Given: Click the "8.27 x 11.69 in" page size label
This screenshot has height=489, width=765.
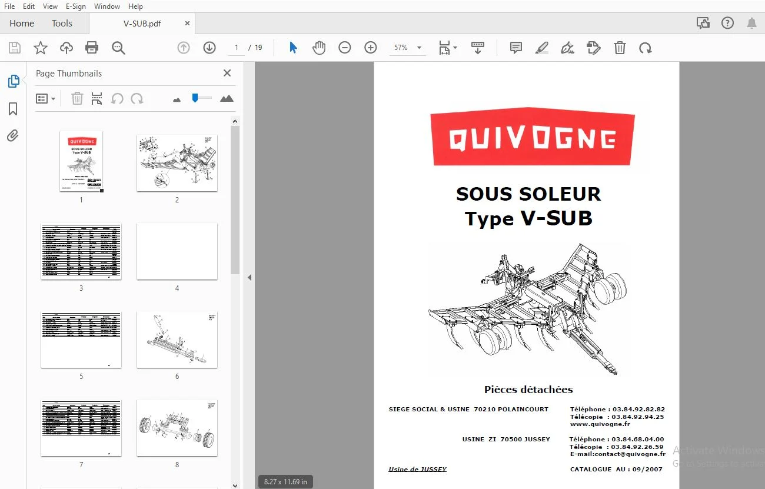Looking at the screenshot, I should point(285,481).
